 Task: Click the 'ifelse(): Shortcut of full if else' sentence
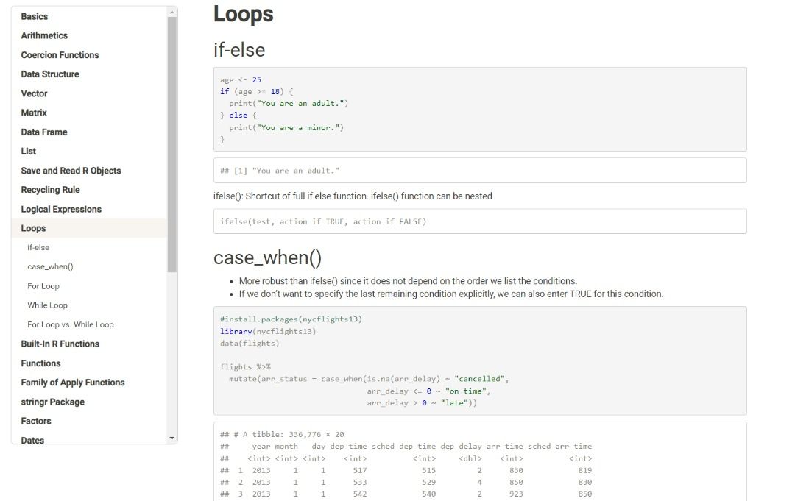tap(353, 196)
